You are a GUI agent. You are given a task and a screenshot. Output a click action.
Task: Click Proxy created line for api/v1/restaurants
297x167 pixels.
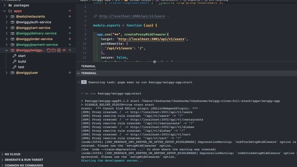[x=142, y=120]
